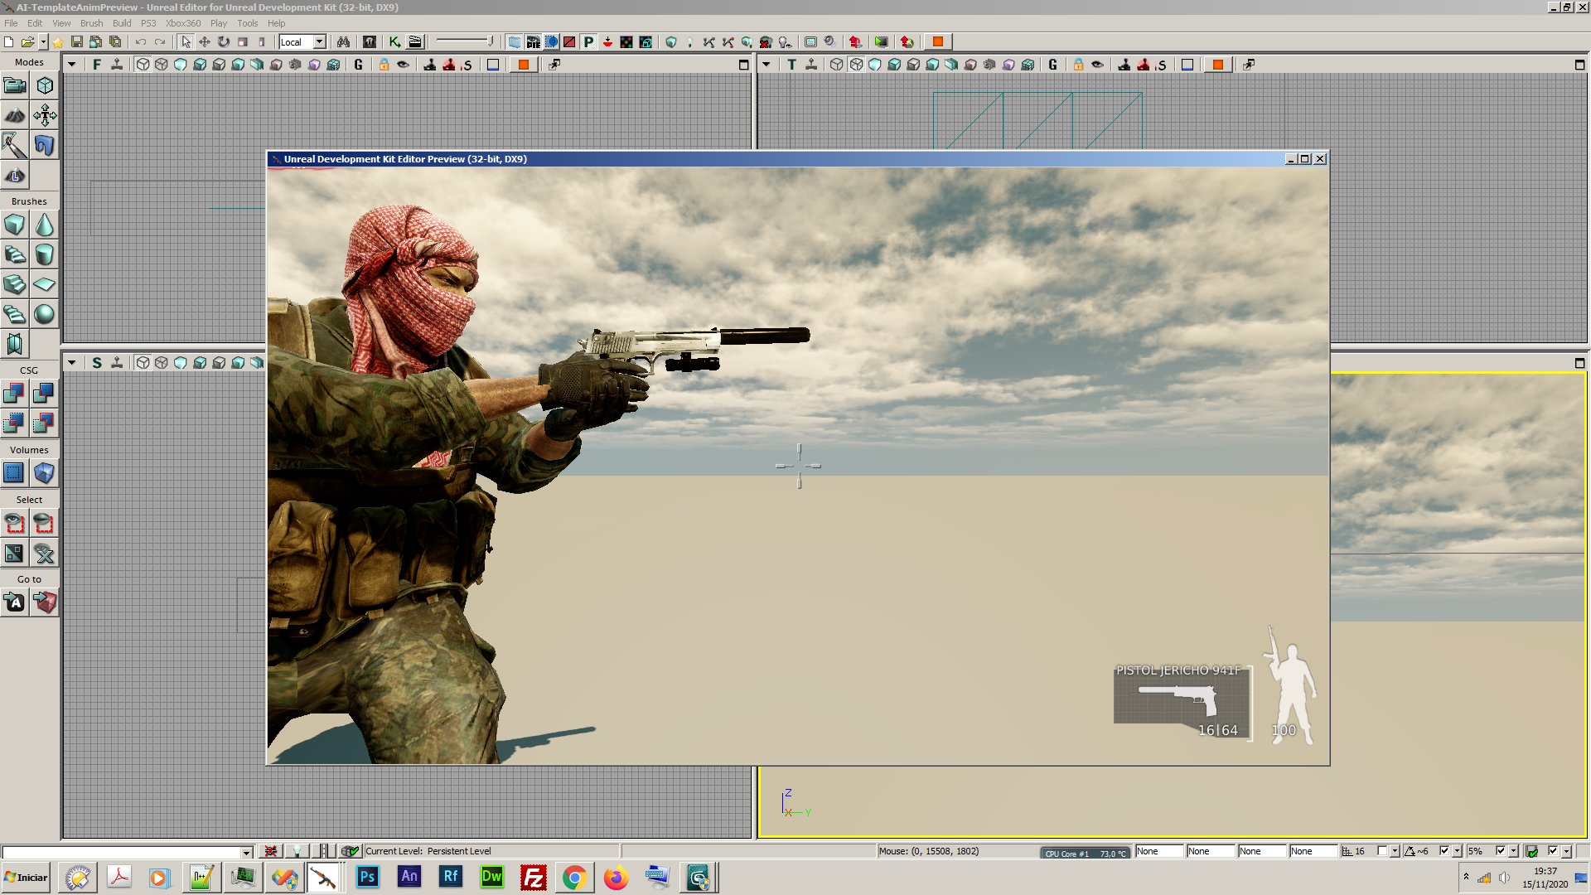1591x895 pixels.
Task: Pick the Cone brush builder
Action: click(45, 225)
